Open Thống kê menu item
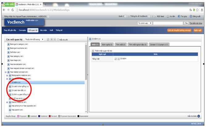Screen dimensions: 206x127 pyautogui.click(x=59, y=30)
